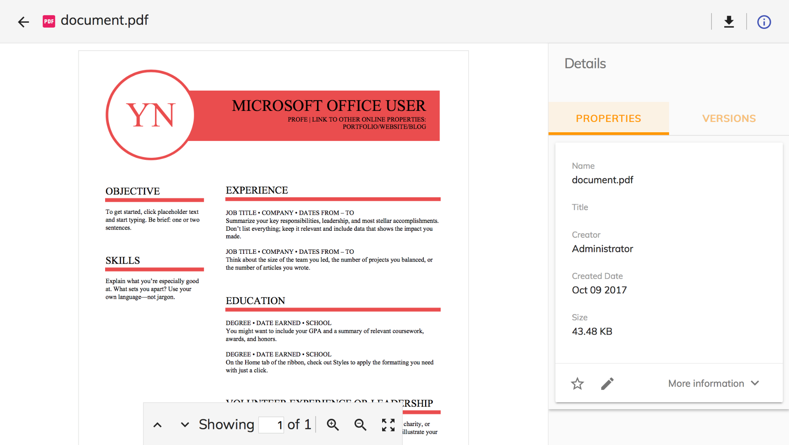Click the PDF file type icon
Viewport: 789px width, 445px height.
(x=49, y=21)
